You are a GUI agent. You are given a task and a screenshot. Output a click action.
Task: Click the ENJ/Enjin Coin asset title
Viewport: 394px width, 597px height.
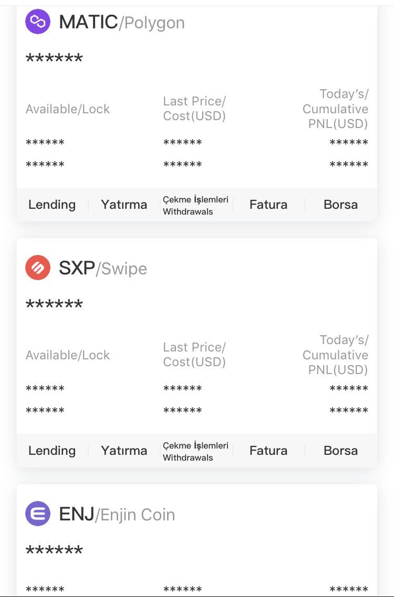coord(117,515)
